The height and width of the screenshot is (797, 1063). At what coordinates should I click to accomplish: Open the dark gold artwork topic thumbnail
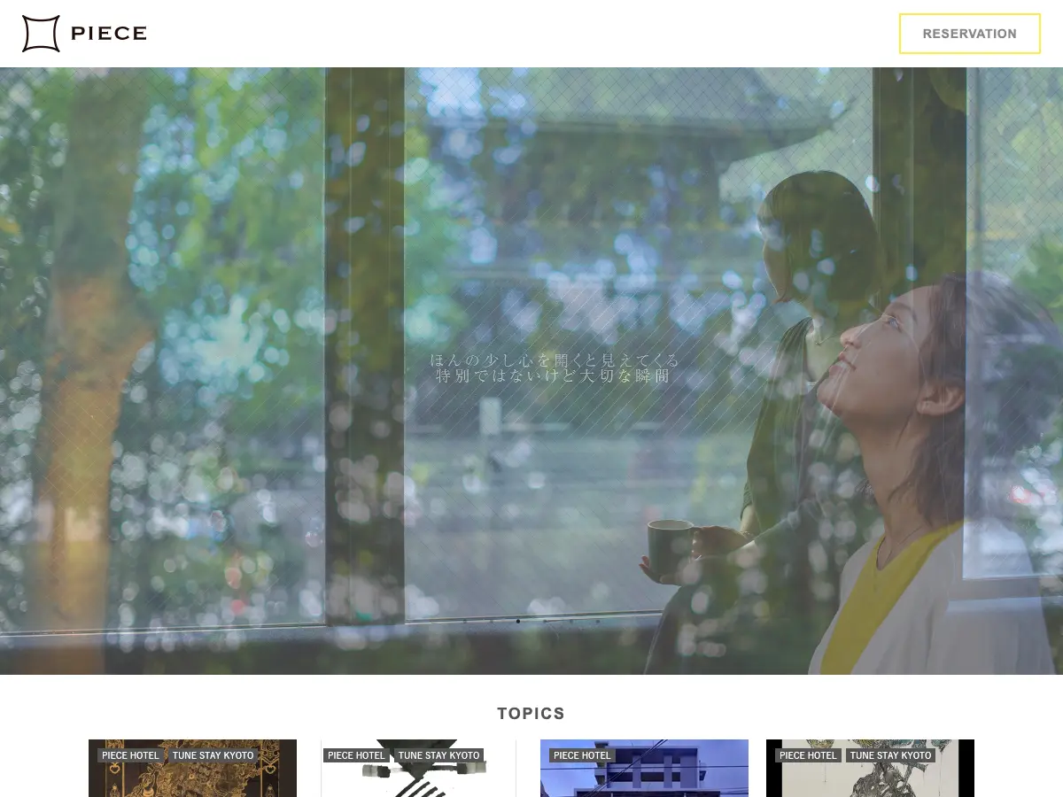point(192,768)
